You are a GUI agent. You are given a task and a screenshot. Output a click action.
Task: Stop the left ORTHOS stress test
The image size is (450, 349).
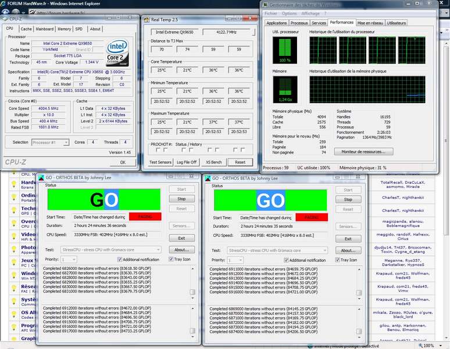181,198
